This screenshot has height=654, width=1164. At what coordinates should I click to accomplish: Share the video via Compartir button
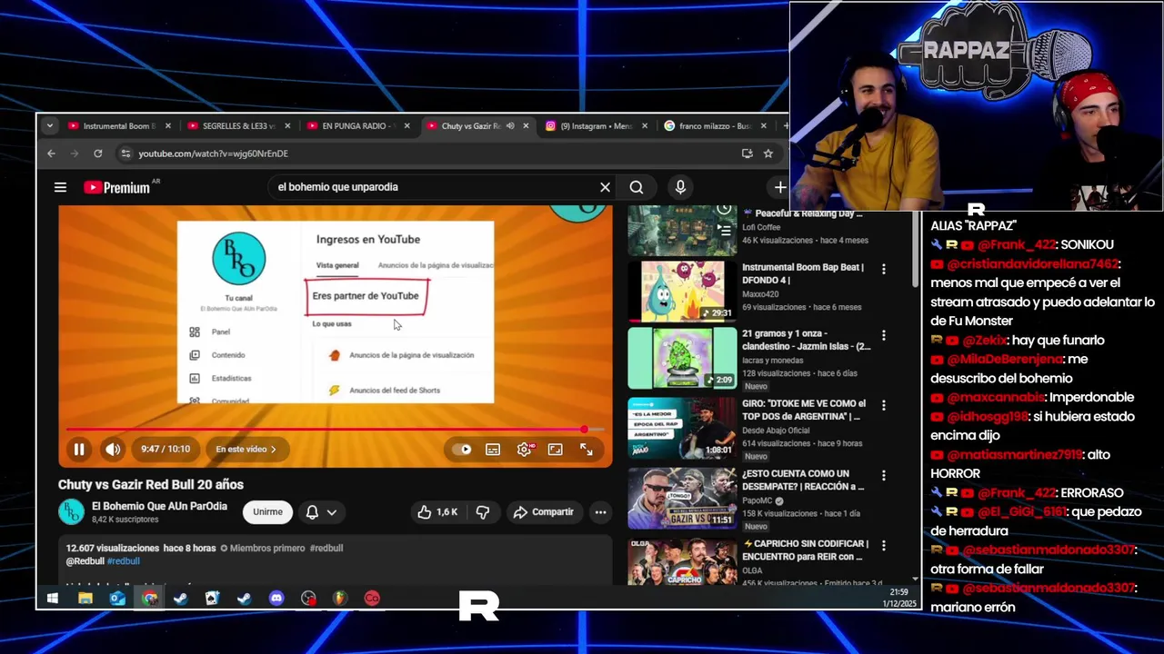point(543,512)
